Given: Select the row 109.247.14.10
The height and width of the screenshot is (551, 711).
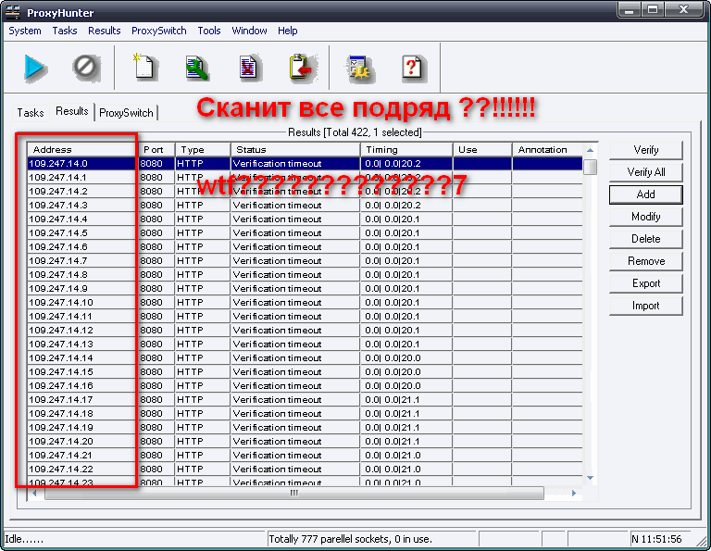Looking at the screenshot, I should 306,303.
